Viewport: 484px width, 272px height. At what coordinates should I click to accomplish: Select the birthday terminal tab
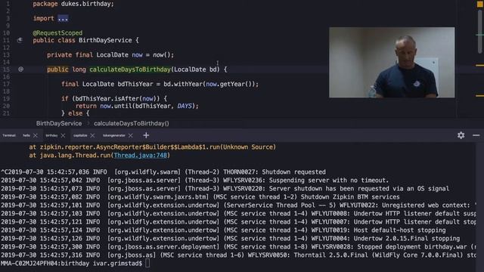(x=51, y=135)
